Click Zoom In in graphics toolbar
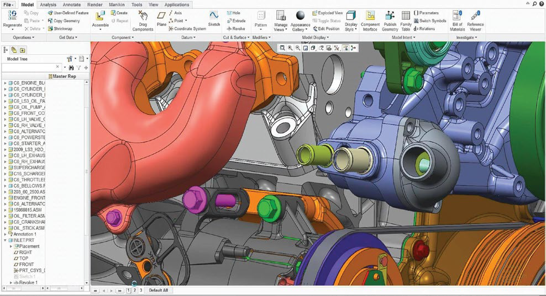 point(290,49)
